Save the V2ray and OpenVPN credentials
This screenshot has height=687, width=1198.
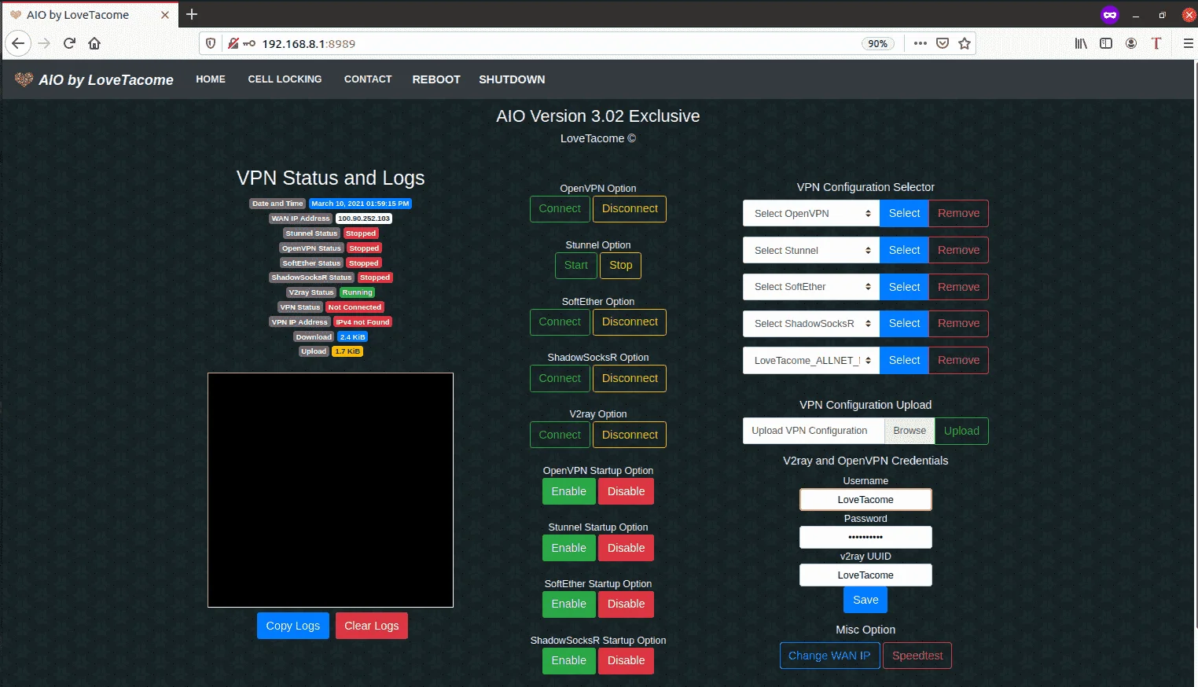pos(865,600)
